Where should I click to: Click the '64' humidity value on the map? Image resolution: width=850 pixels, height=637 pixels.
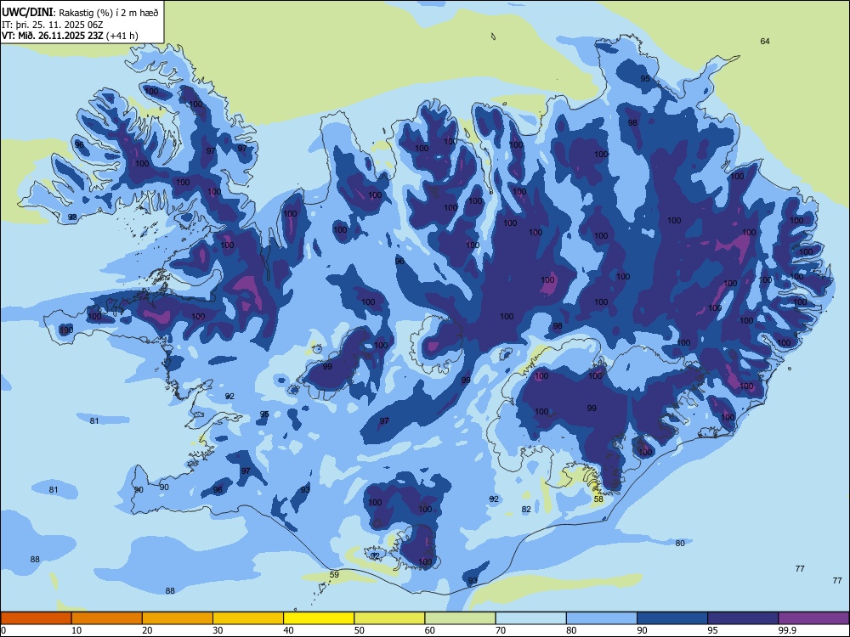pos(765,41)
